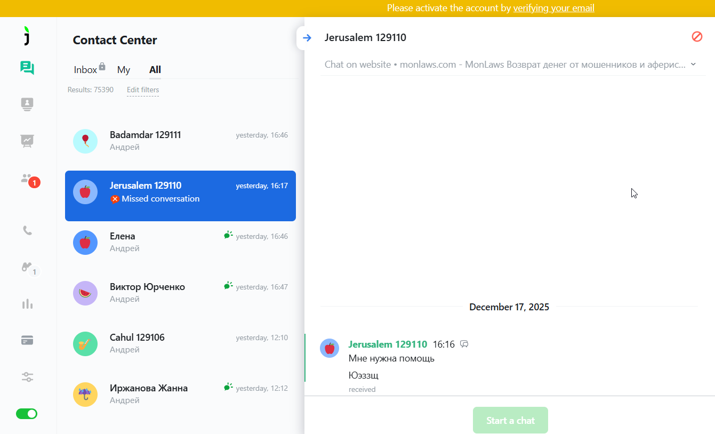Click the verifying your email link
Viewport: 715px width, 434px height.
tap(554, 8)
